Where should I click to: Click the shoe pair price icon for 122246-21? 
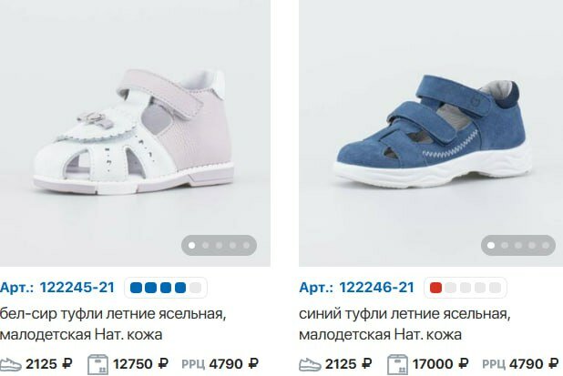(x=310, y=364)
